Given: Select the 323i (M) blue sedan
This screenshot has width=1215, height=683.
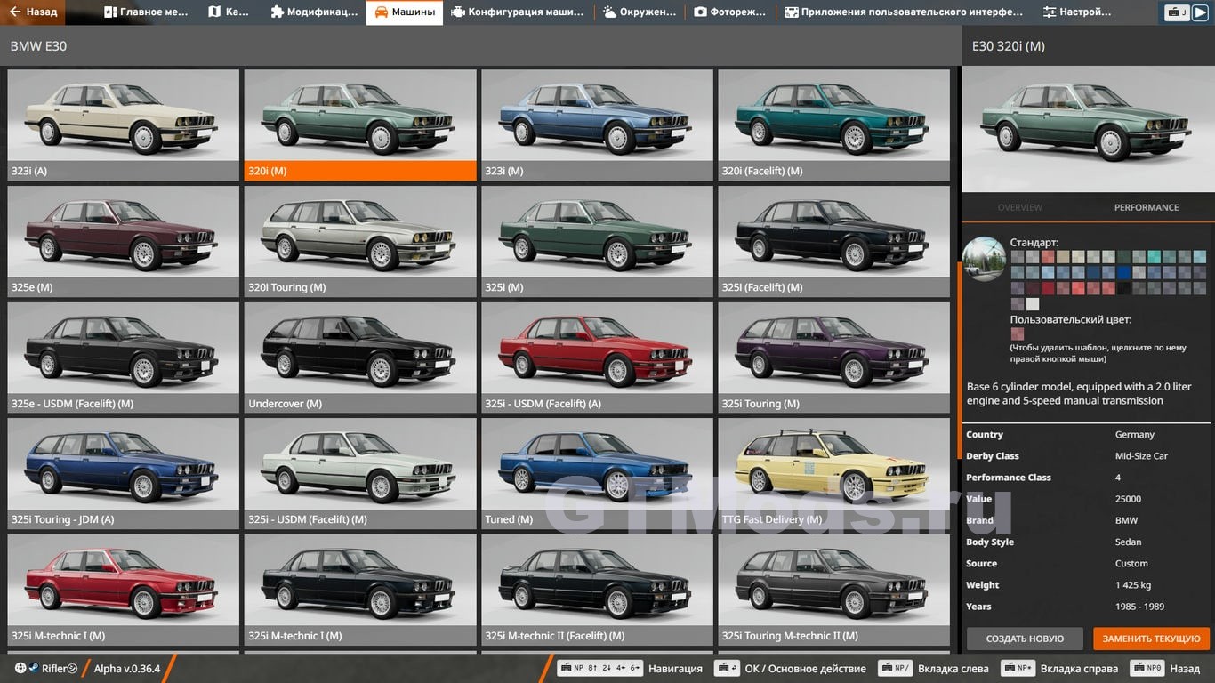Looking at the screenshot, I should tap(597, 125).
